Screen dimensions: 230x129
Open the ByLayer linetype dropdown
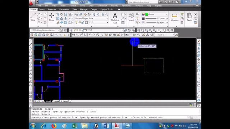tap(167, 23)
